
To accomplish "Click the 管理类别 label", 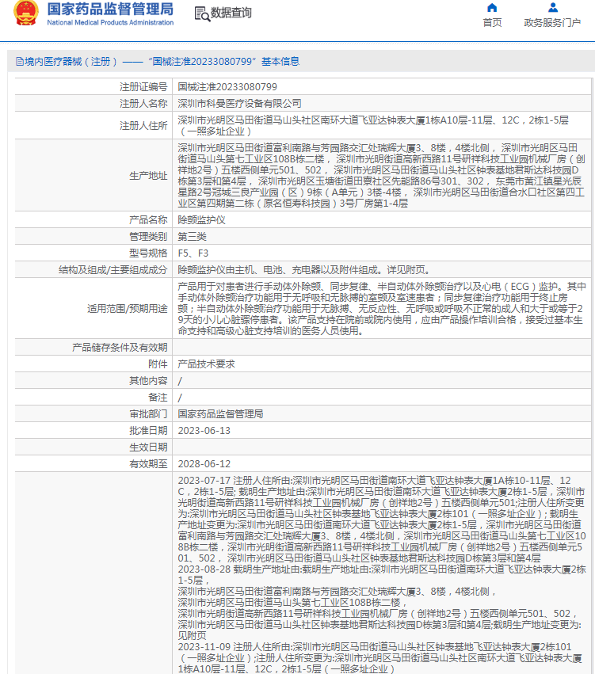I will pos(148,237).
